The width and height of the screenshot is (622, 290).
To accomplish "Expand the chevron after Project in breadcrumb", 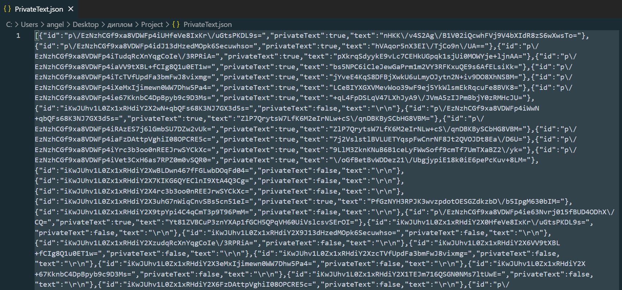I will [x=168, y=24].
